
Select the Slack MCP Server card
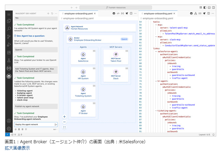coord(116,75)
